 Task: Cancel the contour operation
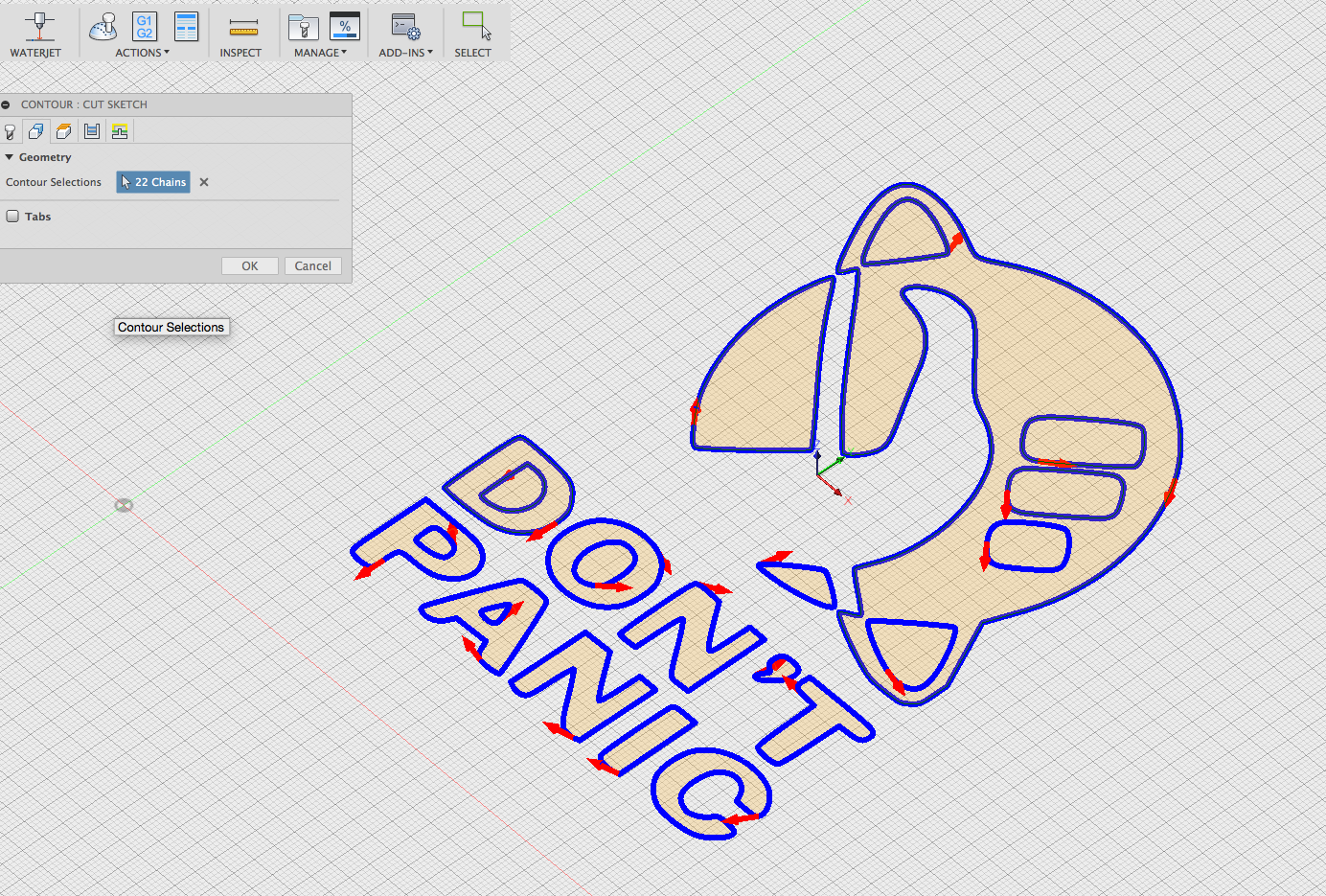(x=313, y=266)
